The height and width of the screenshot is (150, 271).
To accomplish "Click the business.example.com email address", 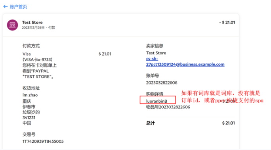I will [x=185, y=64].
